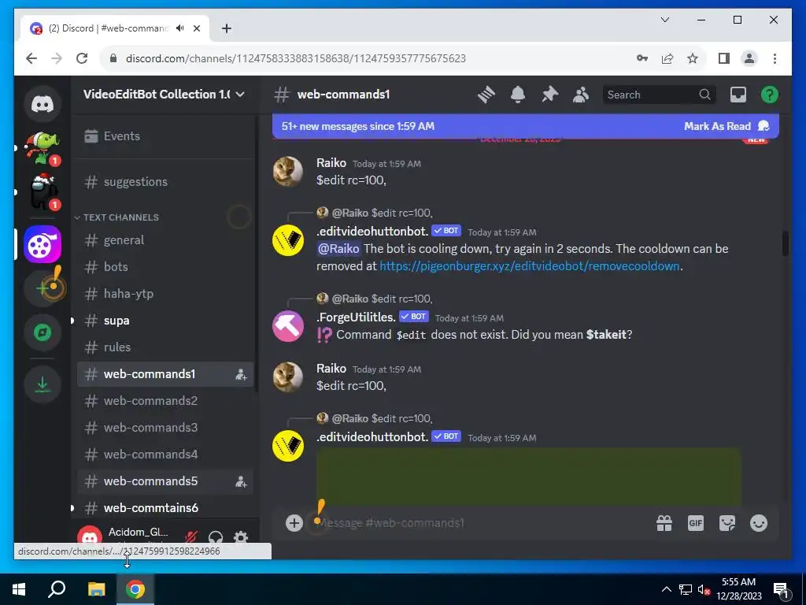Open the #rules channel
The image size is (806, 605).
click(x=165, y=347)
